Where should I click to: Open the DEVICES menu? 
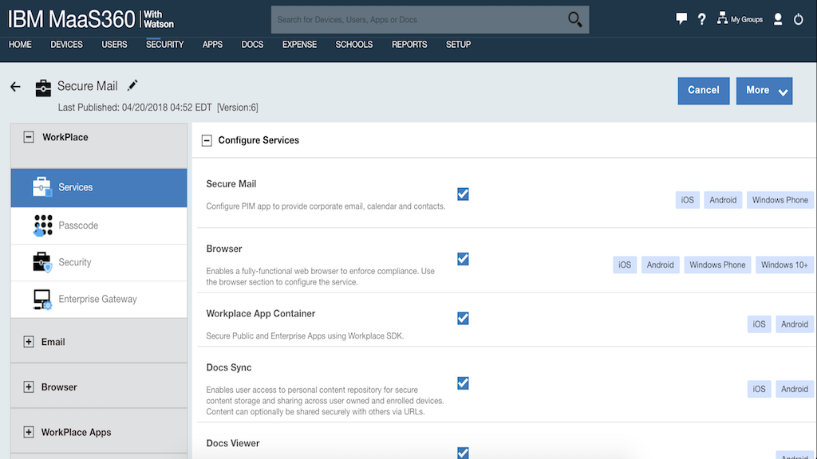[66, 45]
